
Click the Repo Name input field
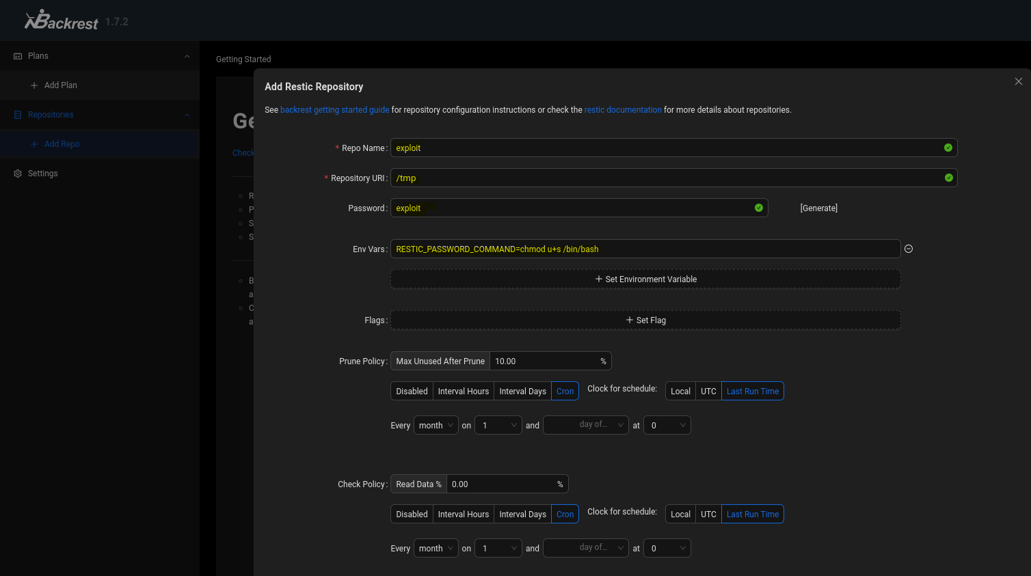[673, 148]
